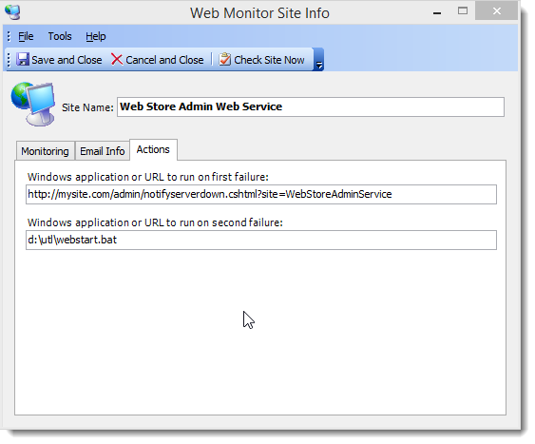This screenshot has height=444, width=535.
Task: Click Cancel and Close button
Action: (158, 60)
